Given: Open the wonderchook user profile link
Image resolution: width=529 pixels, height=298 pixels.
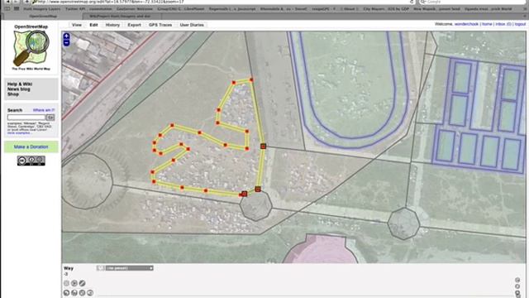Looking at the screenshot, I should click(x=466, y=24).
